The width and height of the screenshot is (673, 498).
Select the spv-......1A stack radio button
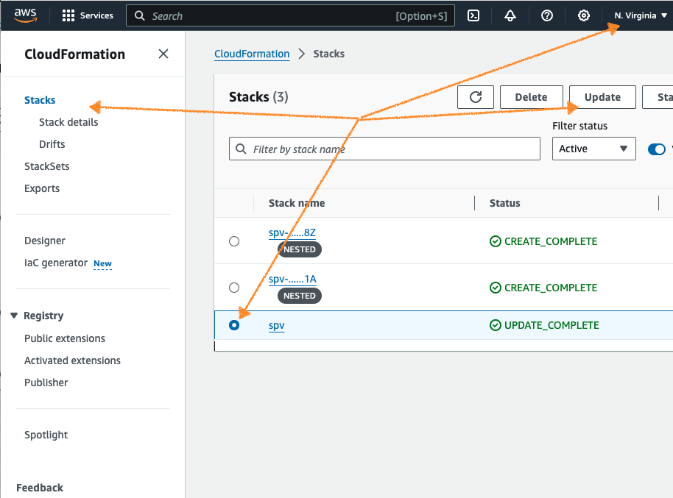coord(234,288)
